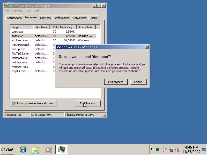Select the winlogon.exe process row

coord(33,67)
